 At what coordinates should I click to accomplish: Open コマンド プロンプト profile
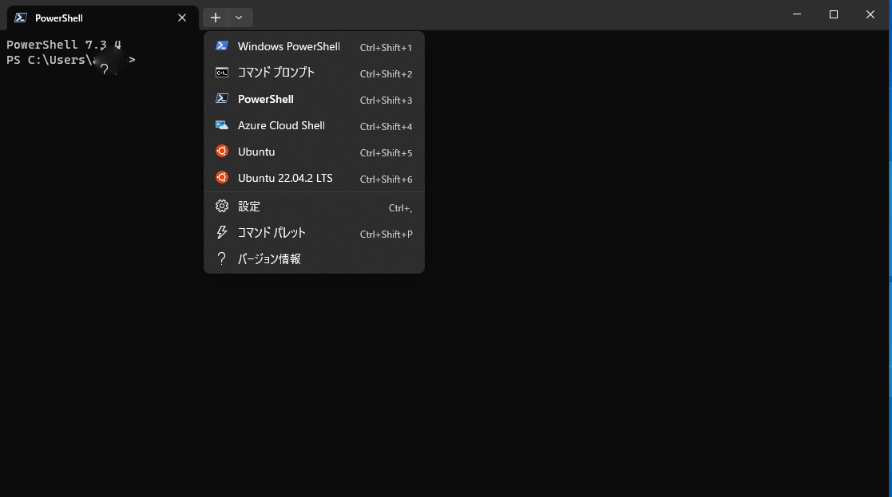tap(314, 73)
